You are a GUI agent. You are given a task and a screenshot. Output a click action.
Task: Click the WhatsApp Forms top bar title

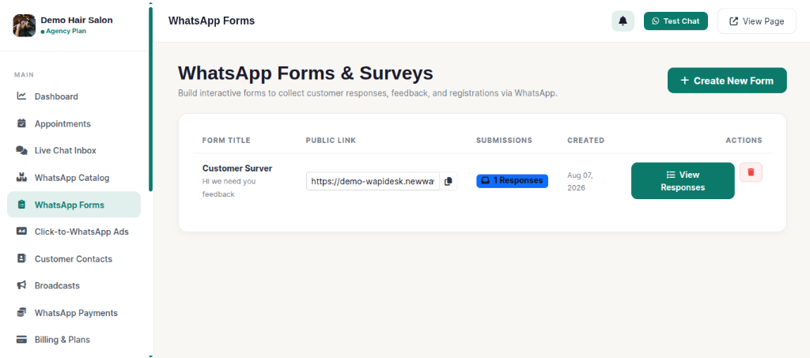pyautogui.click(x=211, y=21)
